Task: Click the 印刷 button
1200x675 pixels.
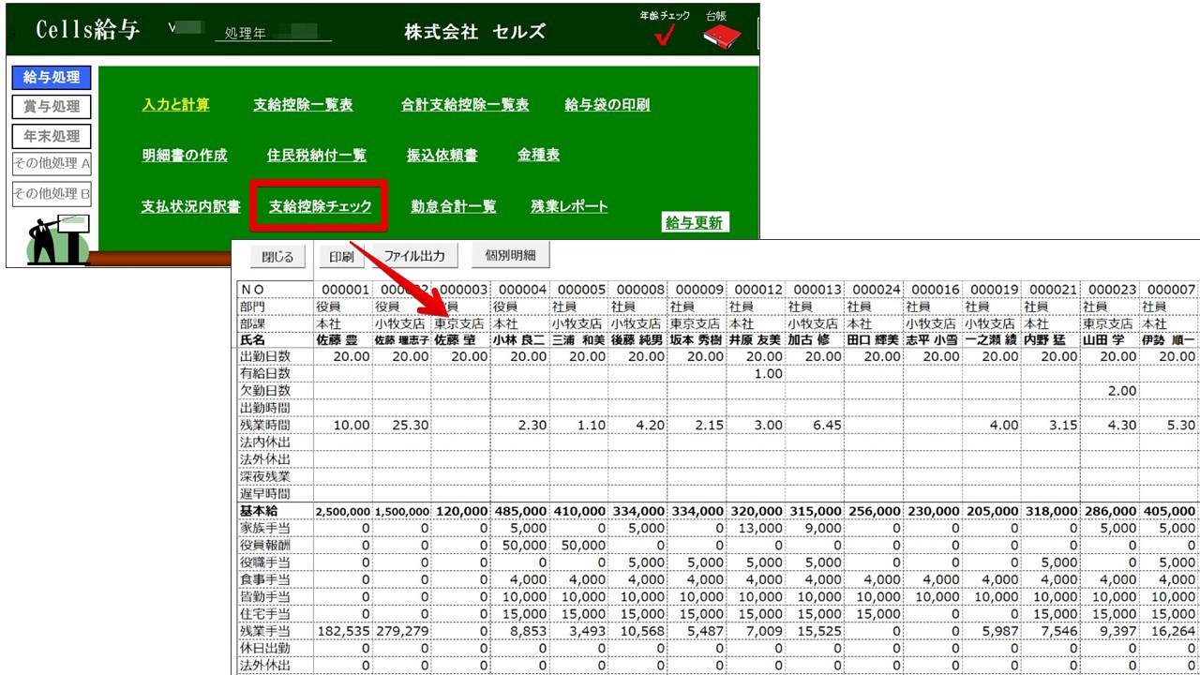Action: (341, 256)
